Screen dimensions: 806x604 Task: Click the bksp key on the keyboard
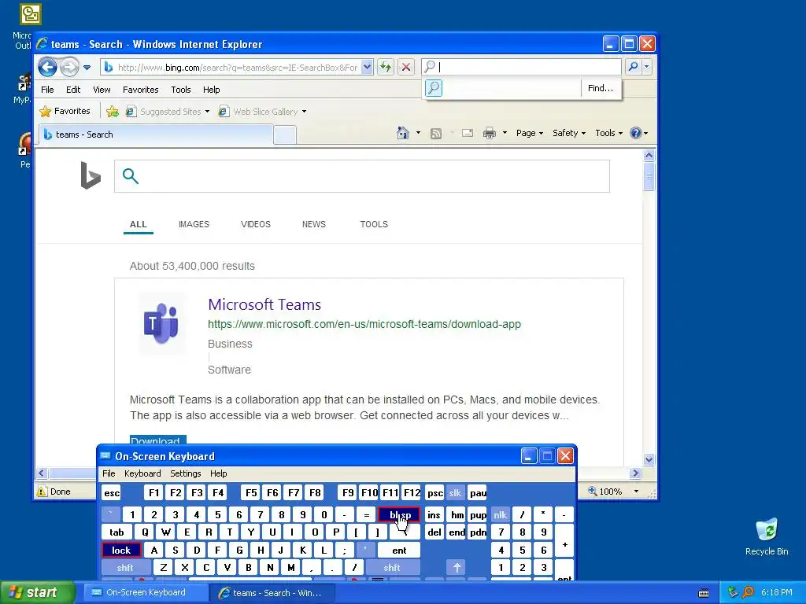tap(399, 514)
